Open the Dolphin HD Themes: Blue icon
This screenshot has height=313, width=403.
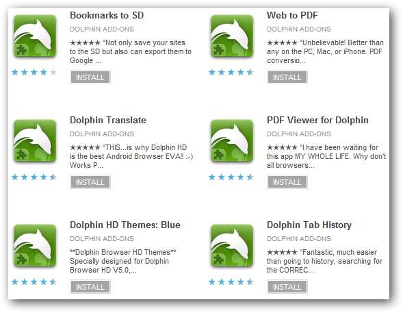pos(35,246)
